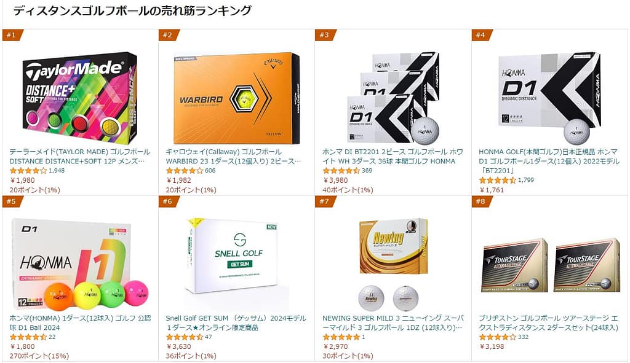Select the Honma D1 three-dozen pack image

393,98
